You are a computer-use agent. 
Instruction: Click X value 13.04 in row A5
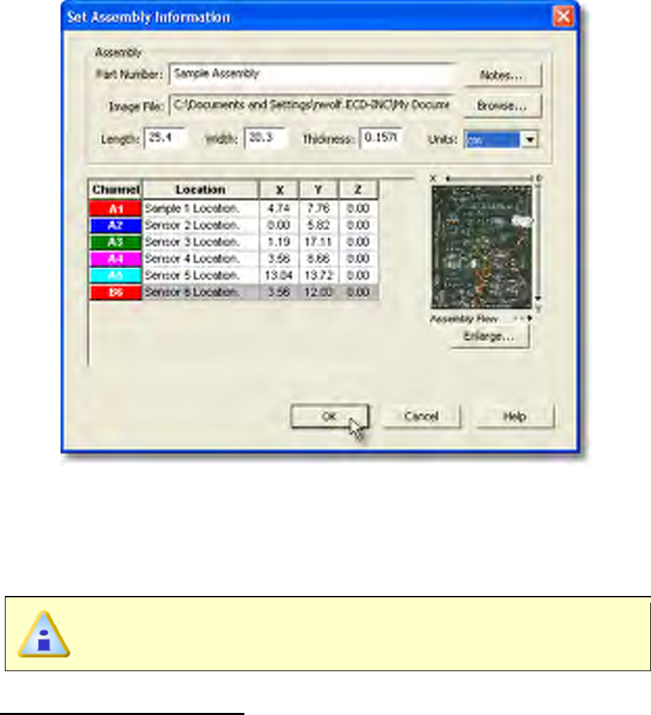(279, 276)
